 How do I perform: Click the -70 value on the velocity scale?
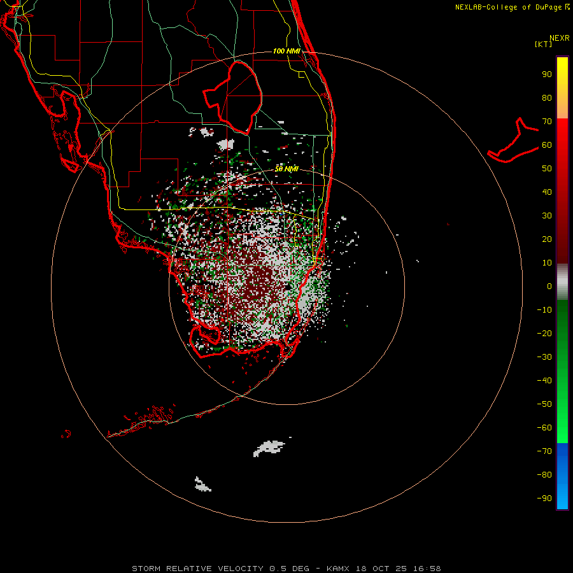pyautogui.click(x=544, y=451)
